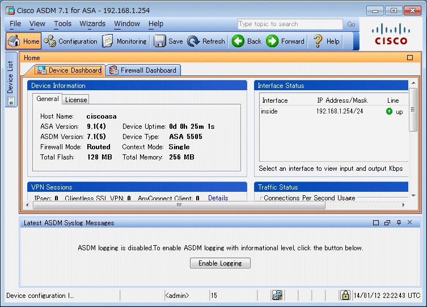Click the Device Uptime value

(x=192, y=127)
